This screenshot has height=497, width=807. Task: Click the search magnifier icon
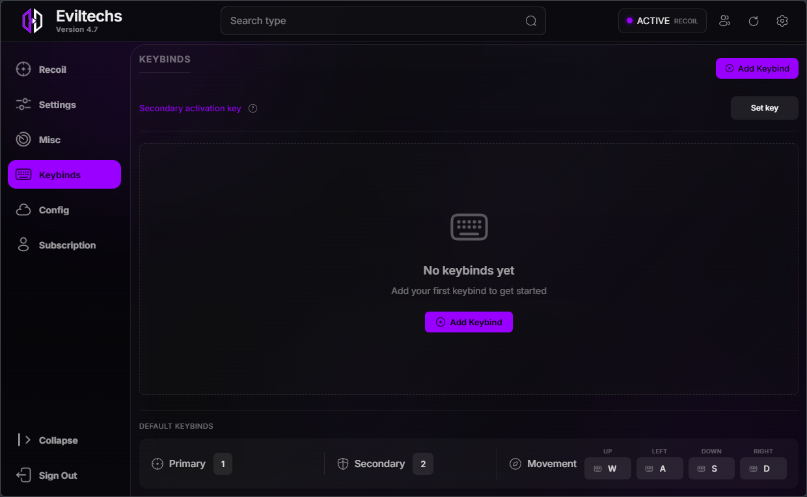coord(531,21)
